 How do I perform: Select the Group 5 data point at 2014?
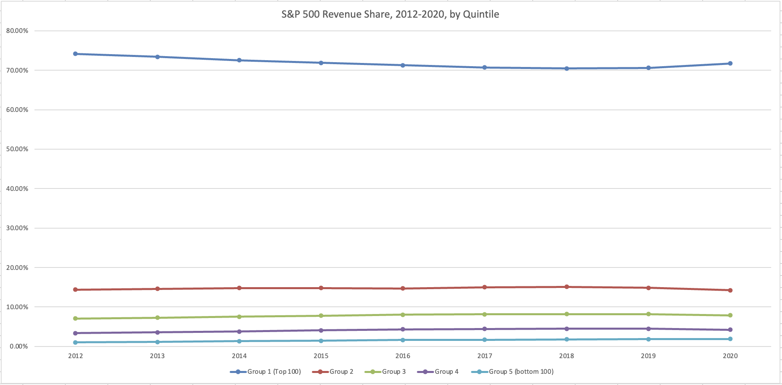[x=239, y=341]
